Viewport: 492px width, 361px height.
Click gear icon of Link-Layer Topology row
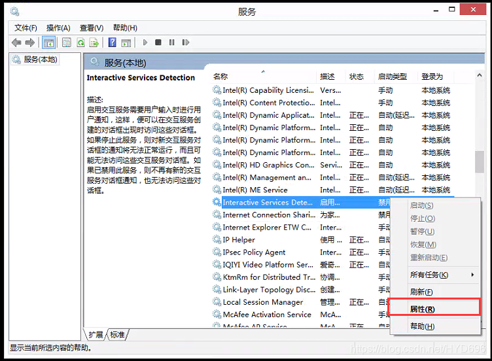tap(217, 289)
